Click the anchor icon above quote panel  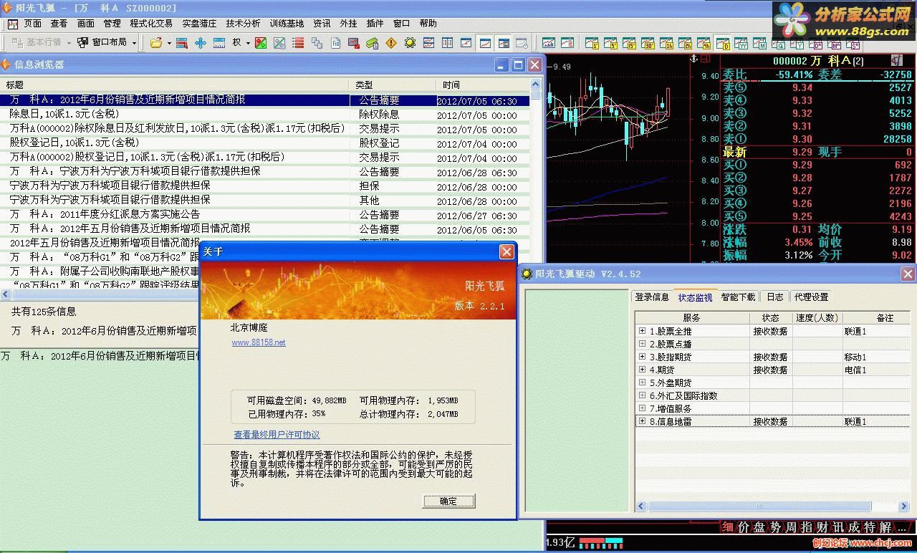693,59
